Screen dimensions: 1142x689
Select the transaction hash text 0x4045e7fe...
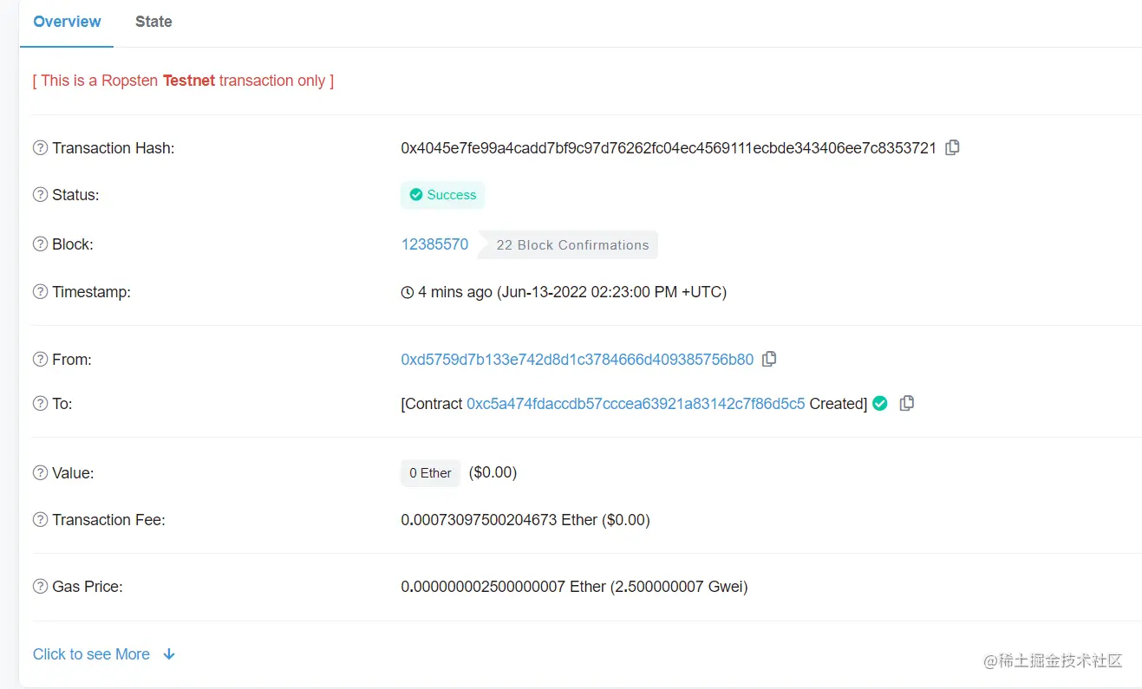pos(669,148)
